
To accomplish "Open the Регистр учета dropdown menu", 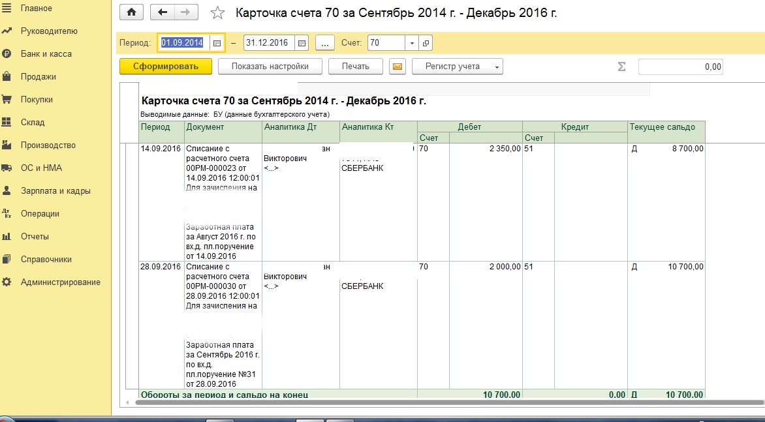I will tap(458, 66).
